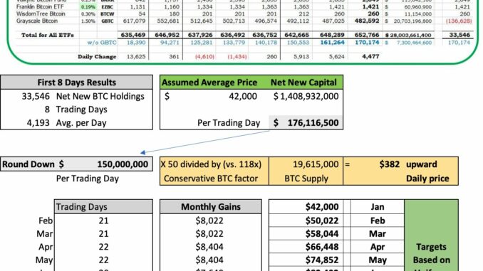
Task: Click the 7,300,464,600 dollar value cell
Action: (x=414, y=43)
